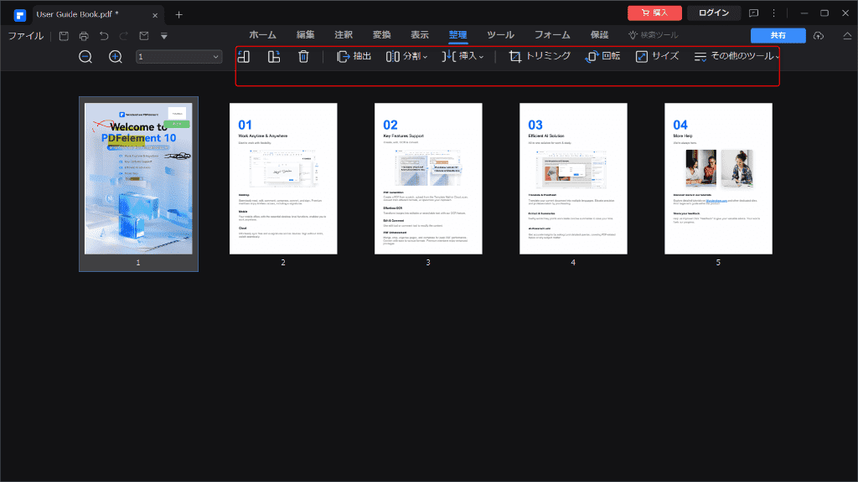Screen dimensions: 858x482
Task: Rotate pages with the 回転 tool
Action: point(602,56)
